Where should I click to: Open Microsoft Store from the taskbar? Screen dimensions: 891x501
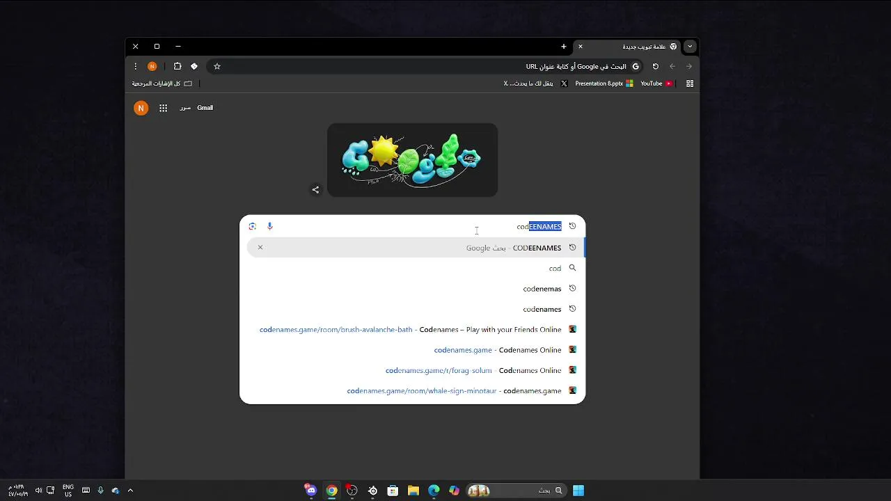click(393, 491)
